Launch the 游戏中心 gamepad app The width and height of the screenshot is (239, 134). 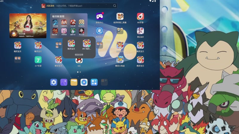point(99,16)
